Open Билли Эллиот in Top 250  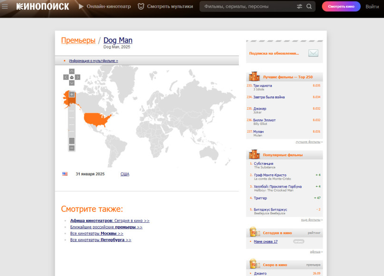point(264,120)
